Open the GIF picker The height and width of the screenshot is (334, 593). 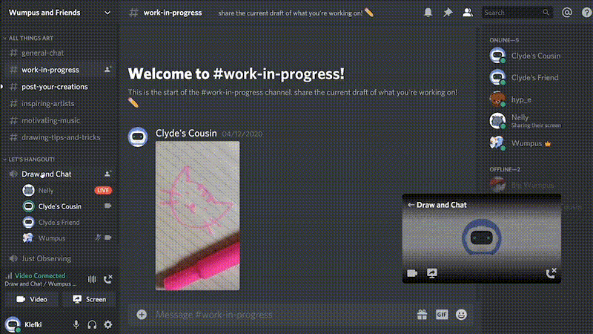[x=441, y=314]
